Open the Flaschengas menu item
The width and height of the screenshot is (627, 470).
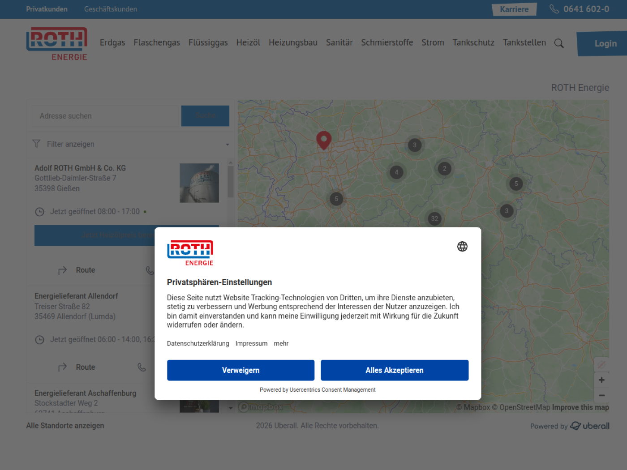(157, 43)
